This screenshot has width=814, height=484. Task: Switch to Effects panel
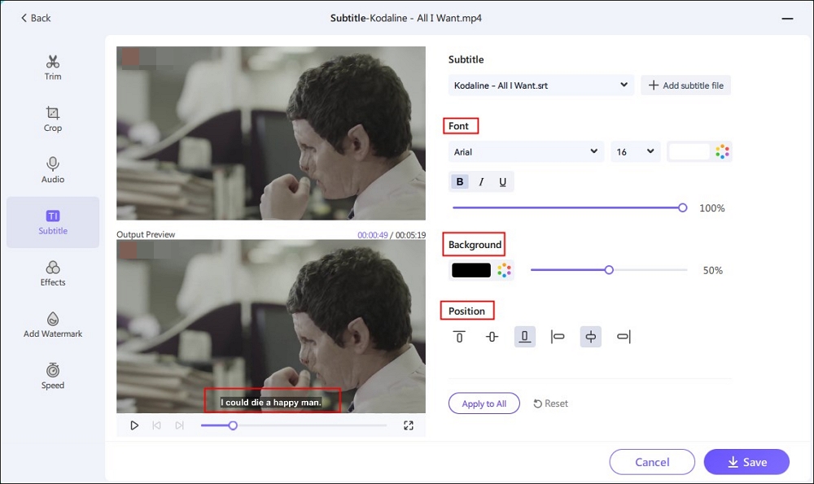click(53, 273)
